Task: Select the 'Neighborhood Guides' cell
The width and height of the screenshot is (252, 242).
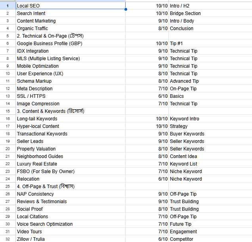Action: [x=71, y=156]
